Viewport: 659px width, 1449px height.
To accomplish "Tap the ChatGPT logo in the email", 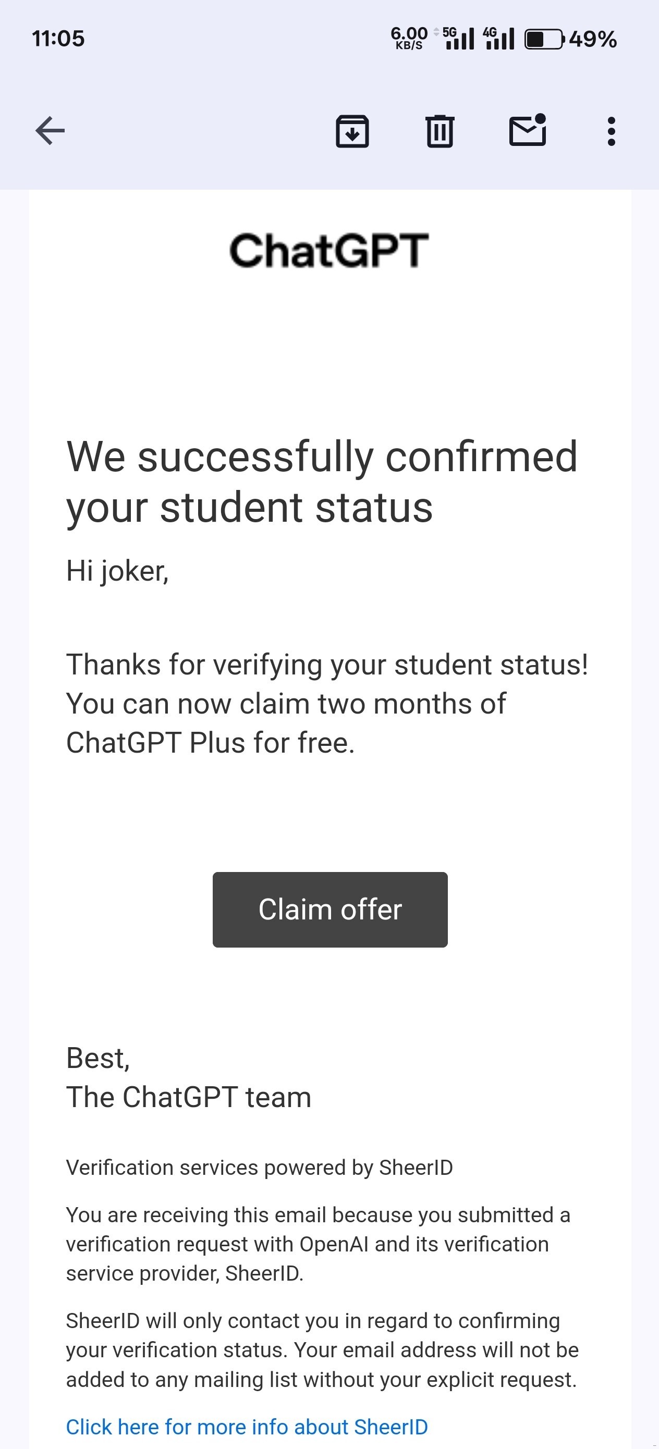I will (329, 250).
